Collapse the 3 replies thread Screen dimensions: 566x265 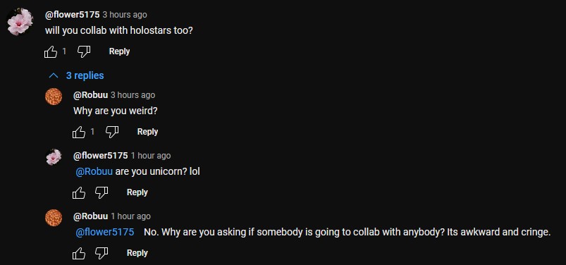(x=76, y=75)
